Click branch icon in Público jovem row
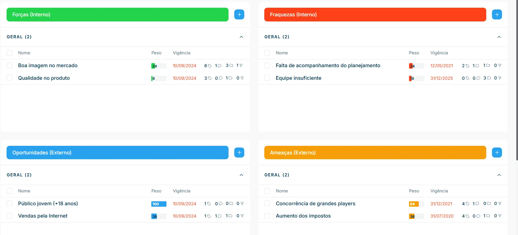 click(x=242, y=204)
